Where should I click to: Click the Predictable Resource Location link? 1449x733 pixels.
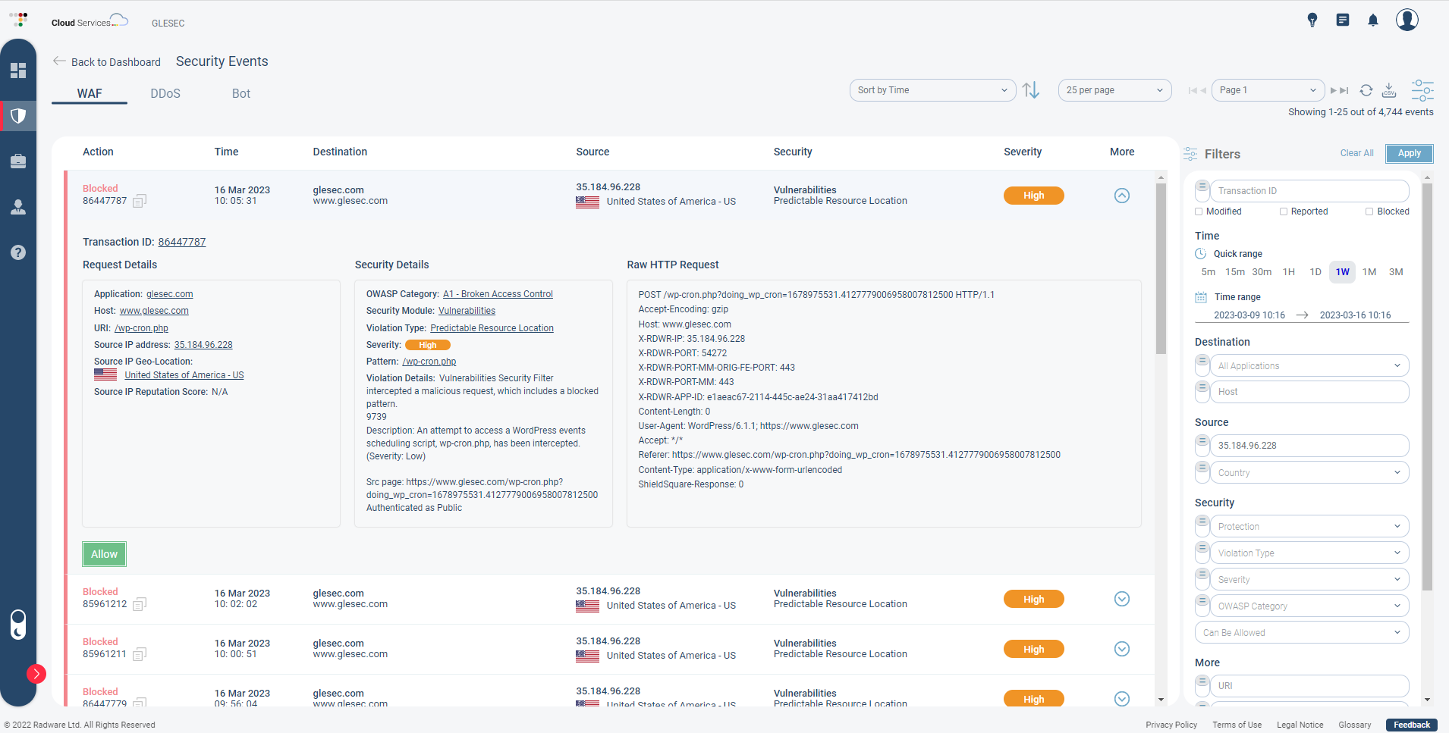coord(492,328)
